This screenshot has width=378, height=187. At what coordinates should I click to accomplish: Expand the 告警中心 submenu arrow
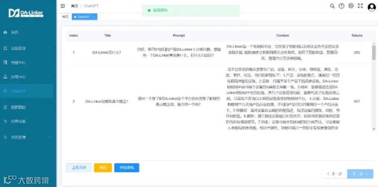coord(50,63)
